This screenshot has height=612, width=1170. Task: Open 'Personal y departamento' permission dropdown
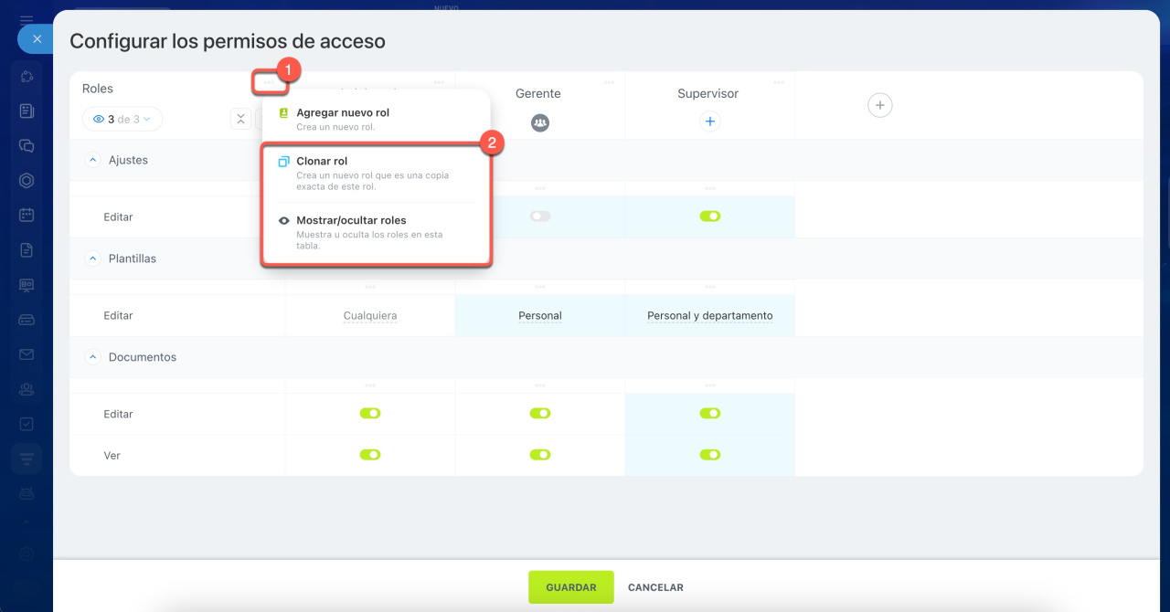[x=710, y=316]
